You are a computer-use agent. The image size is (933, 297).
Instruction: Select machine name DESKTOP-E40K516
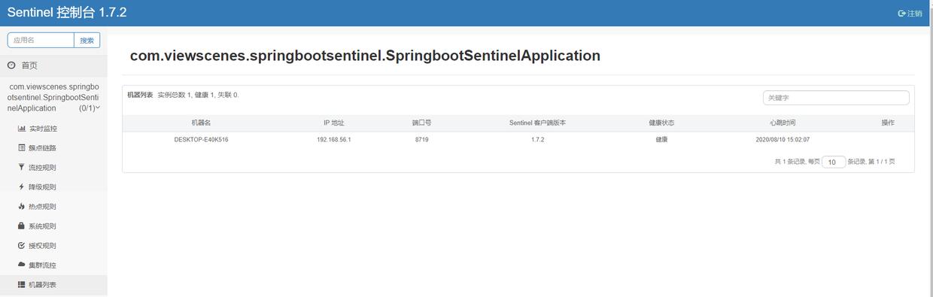pos(201,140)
